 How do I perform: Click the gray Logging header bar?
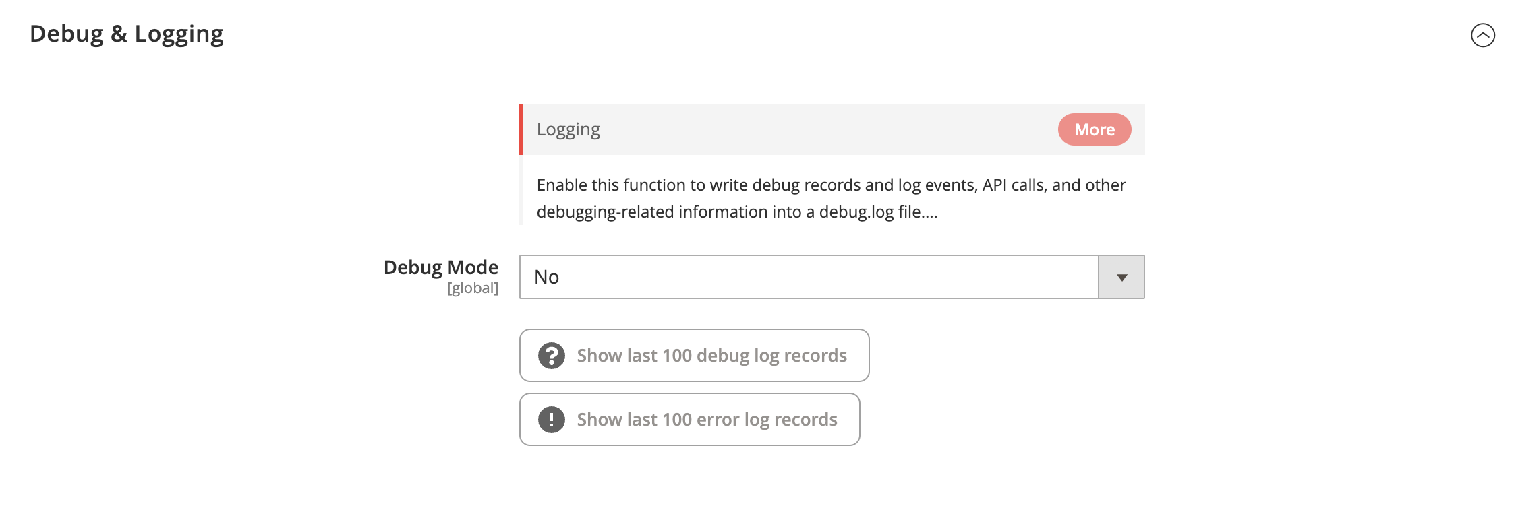coord(809,129)
